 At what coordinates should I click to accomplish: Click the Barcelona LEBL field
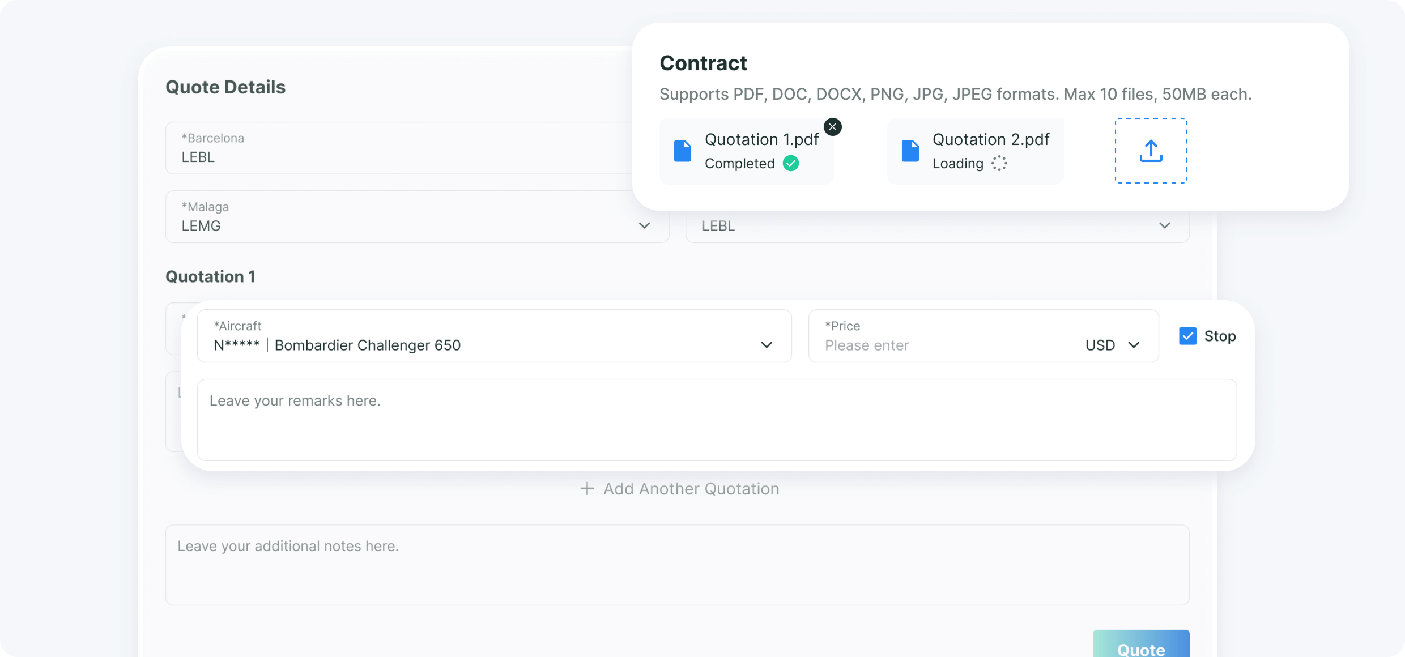[397, 148]
